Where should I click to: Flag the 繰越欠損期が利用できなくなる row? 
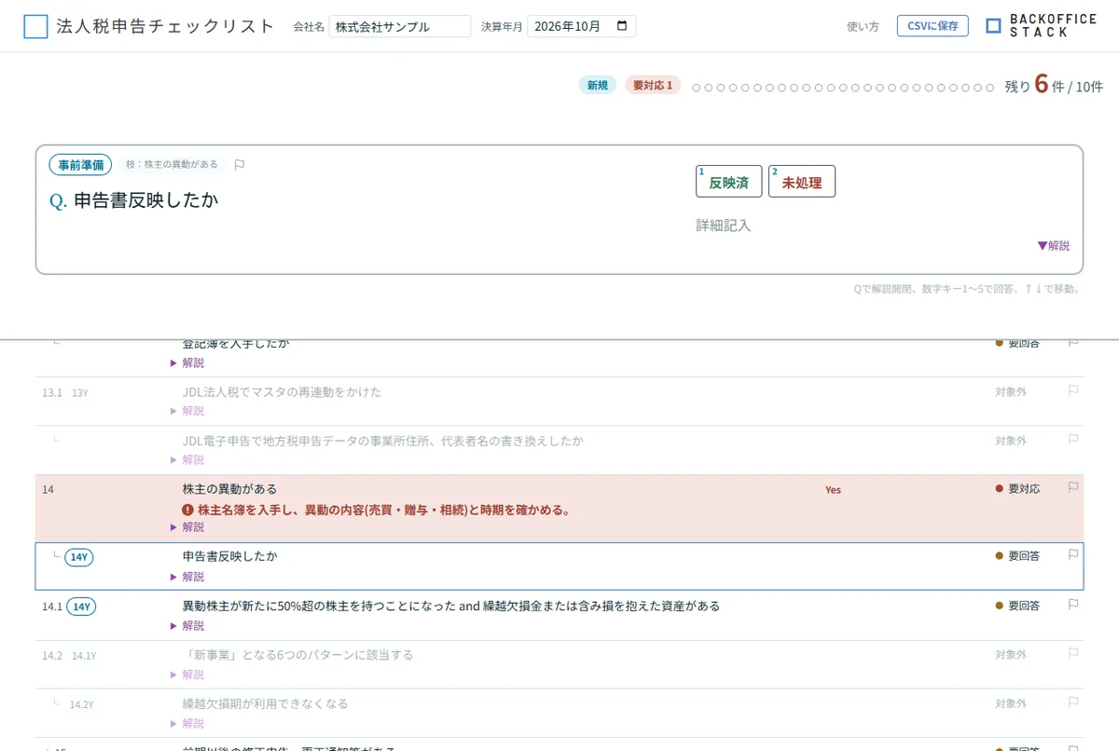pyautogui.click(x=1073, y=703)
